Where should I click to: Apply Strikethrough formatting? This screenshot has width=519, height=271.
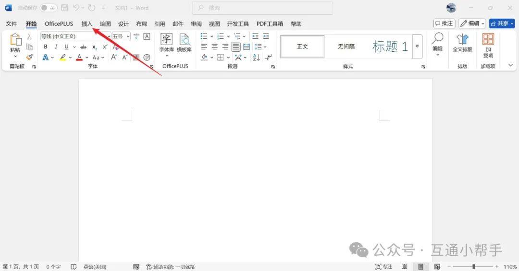pyautogui.click(x=84, y=47)
